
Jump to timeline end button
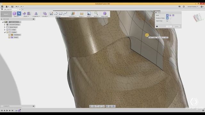[x=12, y=111]
